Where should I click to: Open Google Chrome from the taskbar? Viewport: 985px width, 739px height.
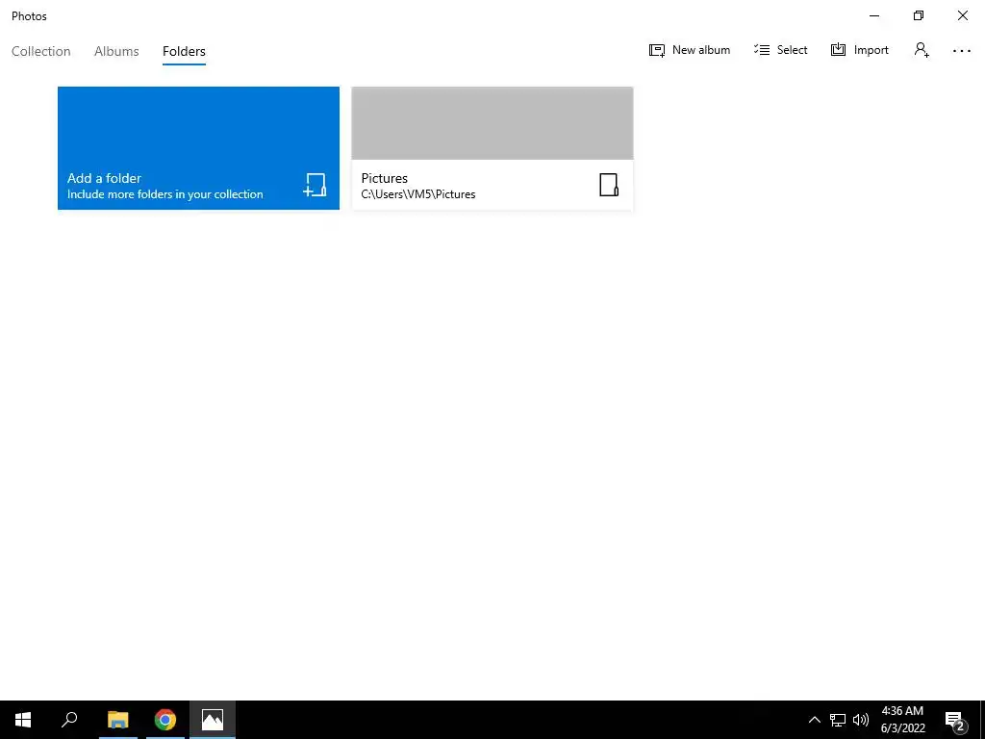click(165, 720)
